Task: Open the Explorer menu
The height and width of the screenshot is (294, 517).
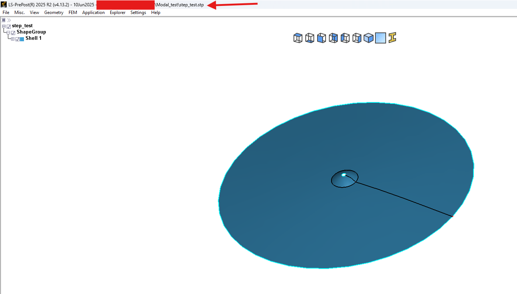Action: pyautogui.click(x=118, y=13)
